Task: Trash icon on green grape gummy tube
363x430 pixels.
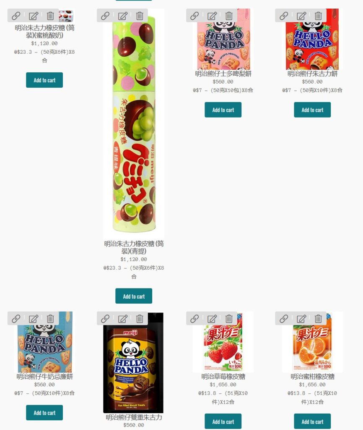Action: coord(140,16)
